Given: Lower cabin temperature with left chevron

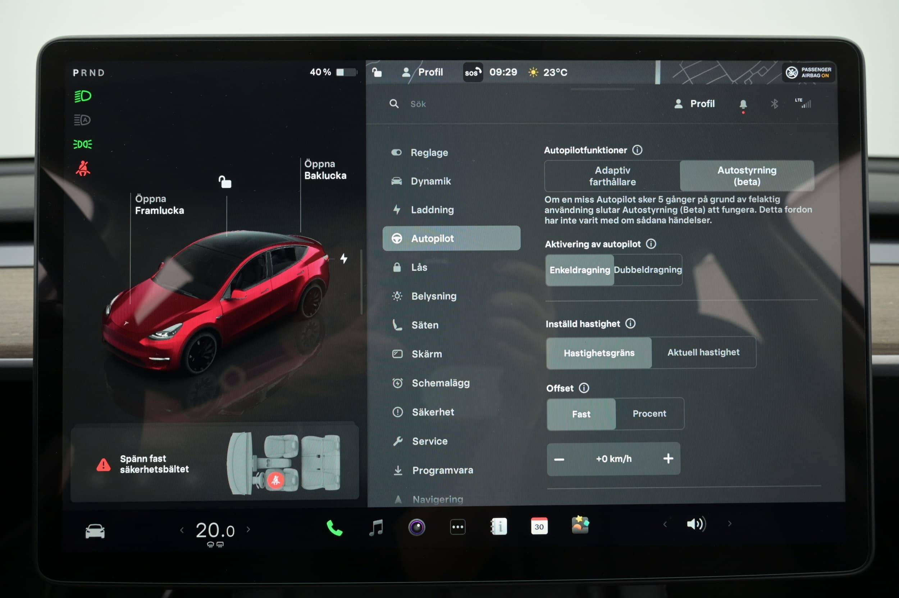Looking at the screenshot, I should 182,530.
